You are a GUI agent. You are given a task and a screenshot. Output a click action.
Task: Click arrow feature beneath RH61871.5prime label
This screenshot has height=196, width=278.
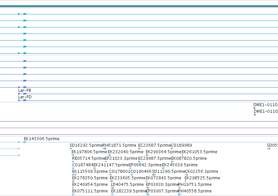tap(105, 149)
